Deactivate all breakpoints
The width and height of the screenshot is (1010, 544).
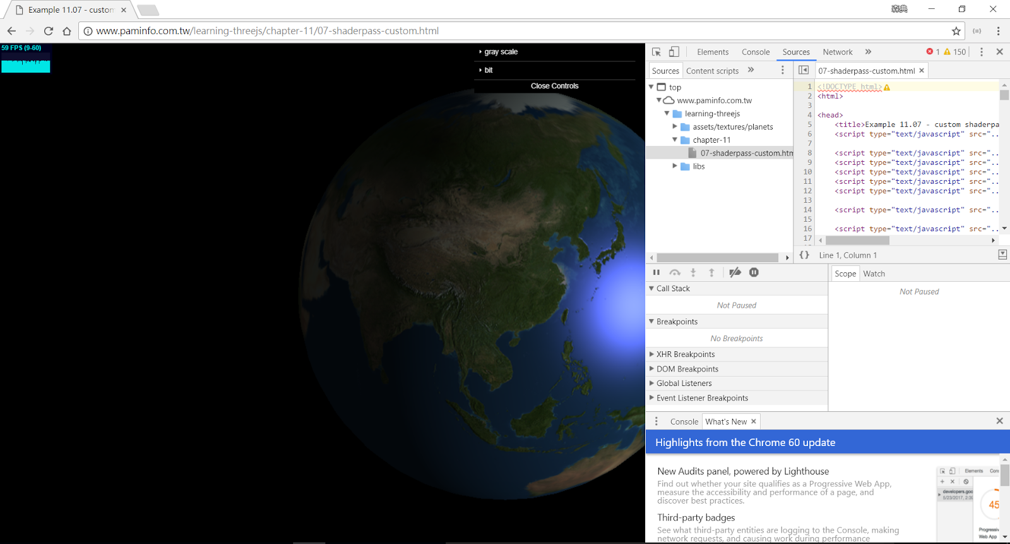point(735,272)
